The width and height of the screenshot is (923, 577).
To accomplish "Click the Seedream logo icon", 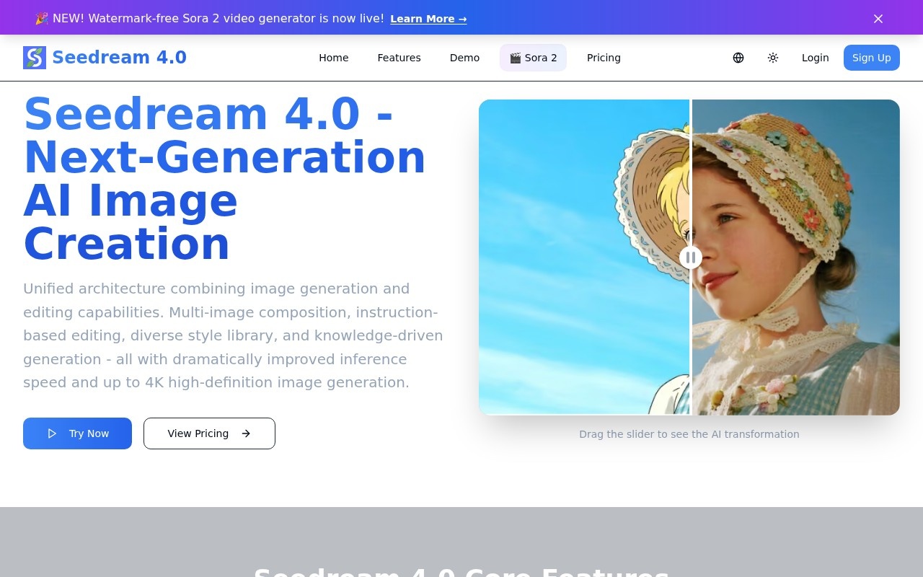I will click(x=35, y=58).
